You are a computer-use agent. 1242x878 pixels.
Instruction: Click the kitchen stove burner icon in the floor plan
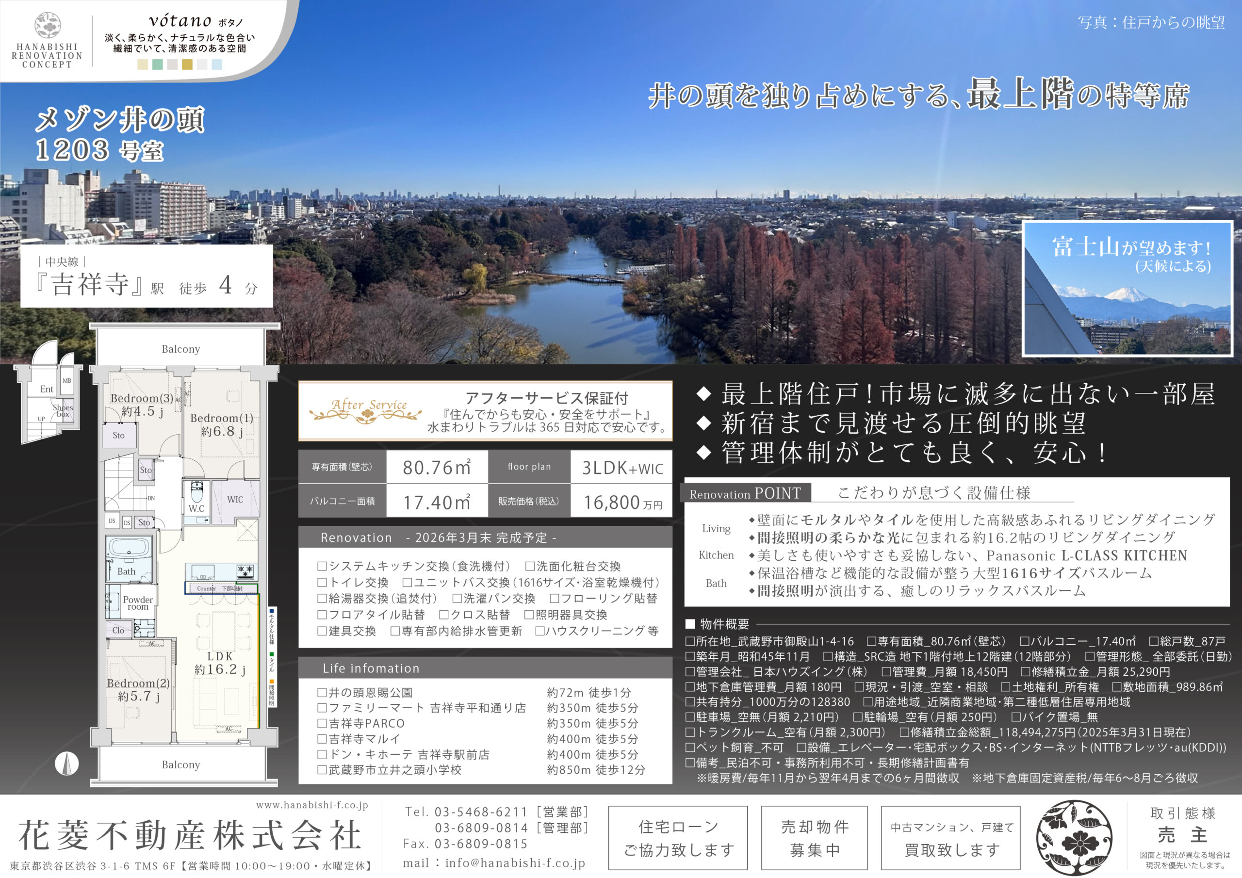click(245, 571)
